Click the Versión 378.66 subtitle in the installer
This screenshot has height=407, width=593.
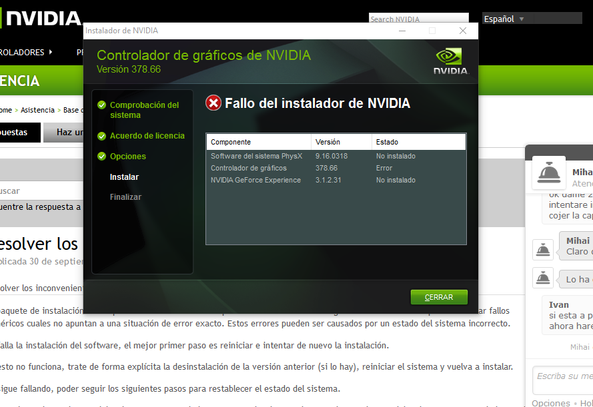[x=129, y=69]
